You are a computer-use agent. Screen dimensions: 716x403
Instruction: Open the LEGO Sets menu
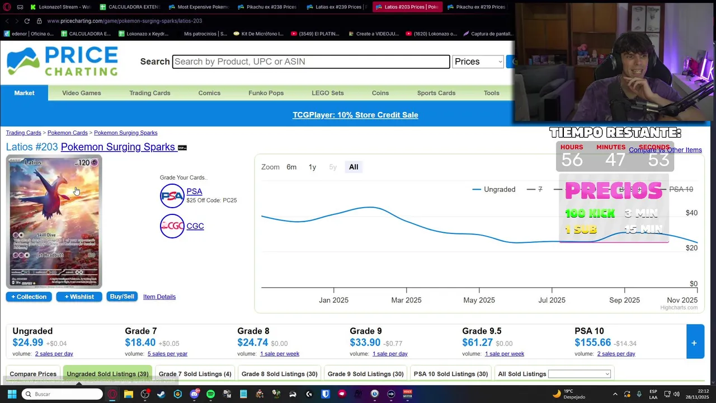click(x=328, y=93)
